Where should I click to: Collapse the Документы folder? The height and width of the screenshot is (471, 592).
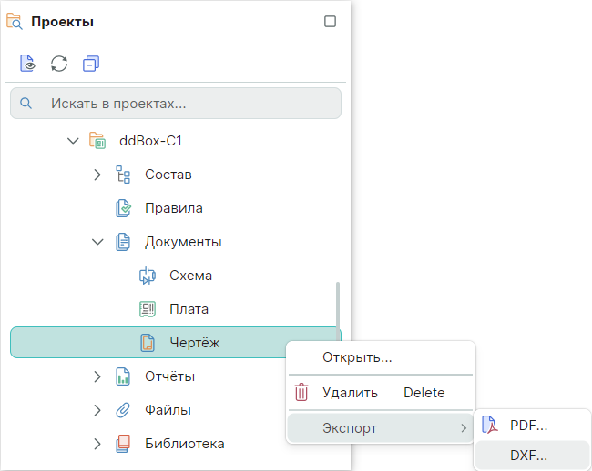[x=97, y=242]
